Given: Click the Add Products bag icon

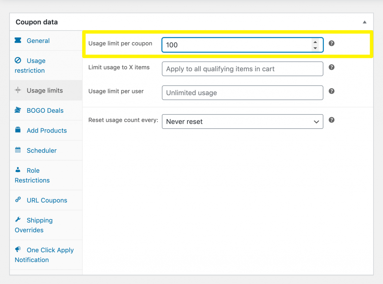Looking at the screenshot, I should click(x=18, y=130).
